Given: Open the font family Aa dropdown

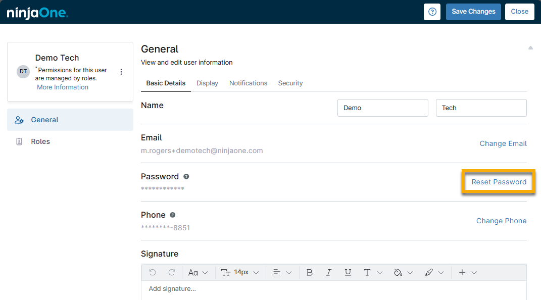Looking at the screenshot, I should [x=198, y=272].
